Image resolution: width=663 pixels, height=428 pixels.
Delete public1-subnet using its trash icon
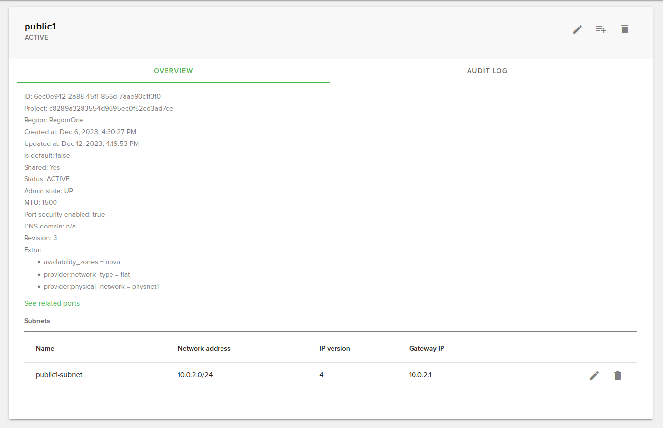coord(618,376)
